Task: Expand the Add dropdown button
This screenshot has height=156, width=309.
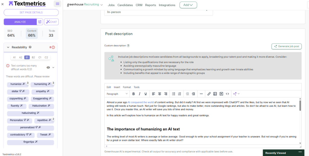Action: [x=188, y=5]
